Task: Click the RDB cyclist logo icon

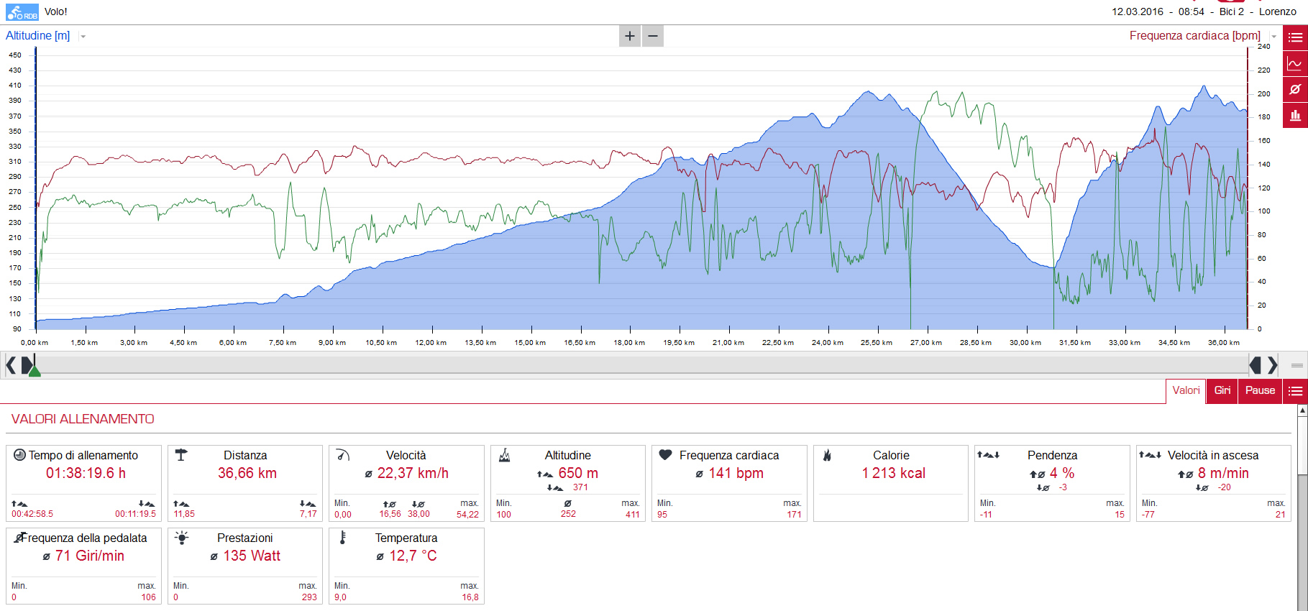Action: click(x=22, y=12)
